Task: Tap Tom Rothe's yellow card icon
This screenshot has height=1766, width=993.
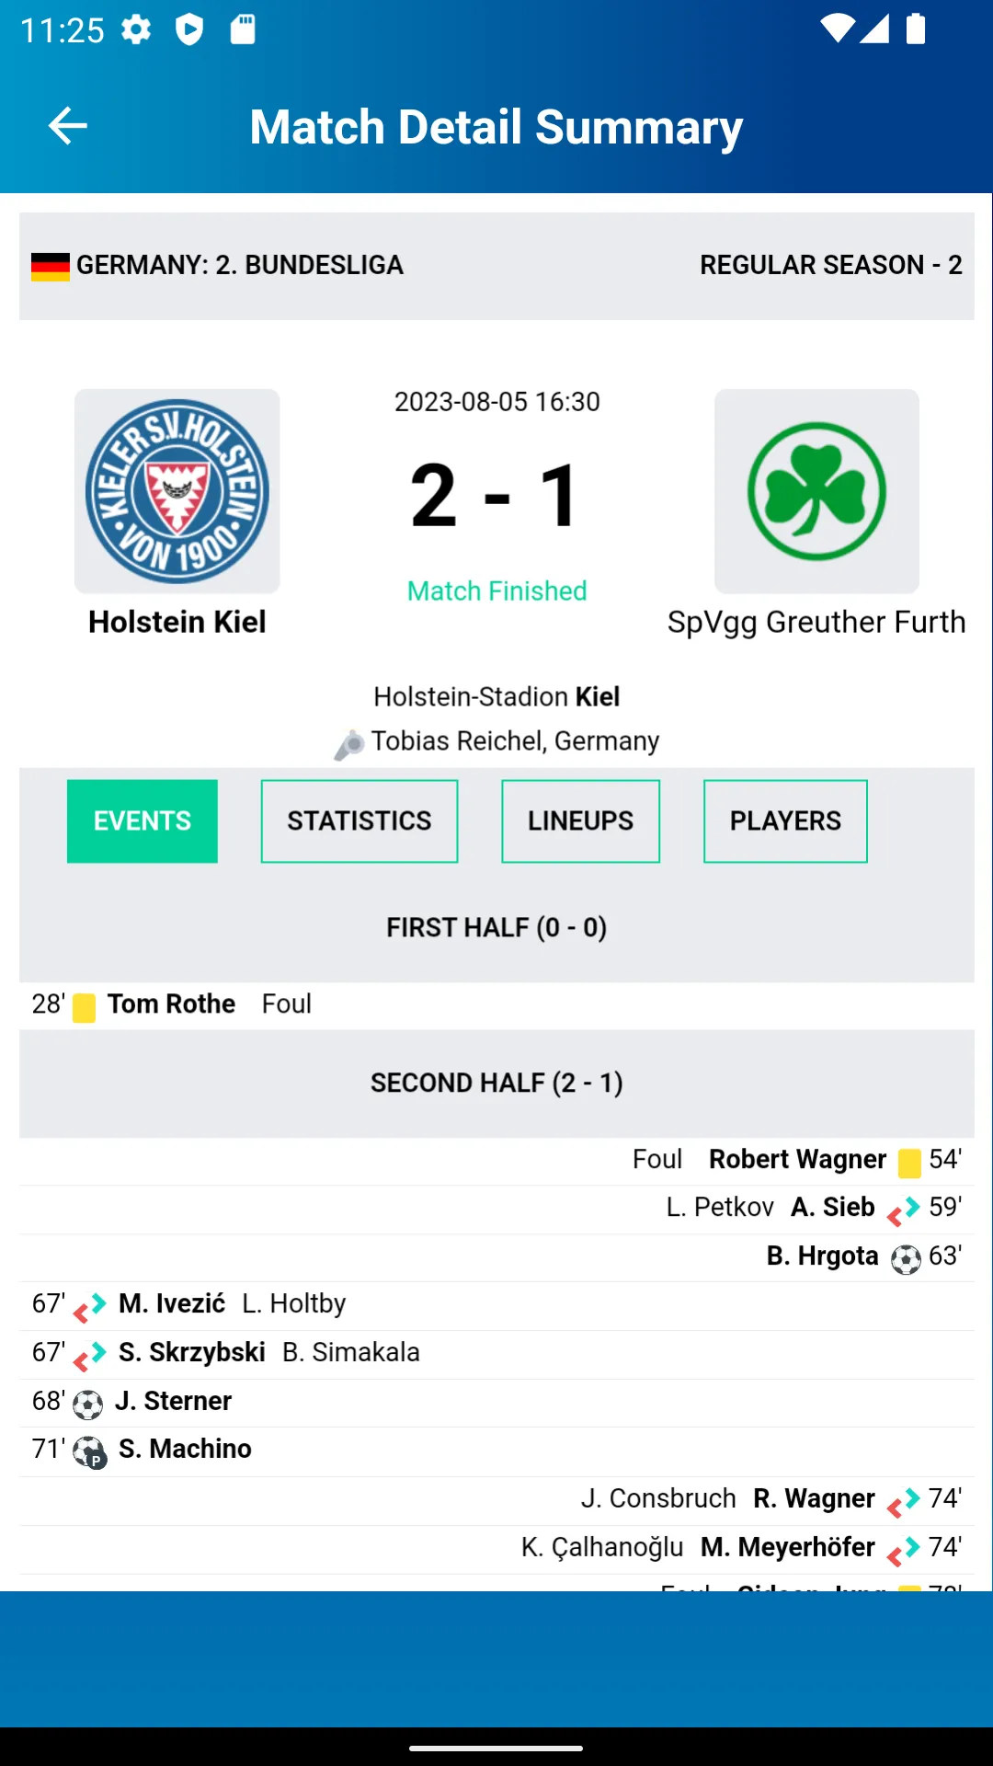Action: pos(84,1008)
